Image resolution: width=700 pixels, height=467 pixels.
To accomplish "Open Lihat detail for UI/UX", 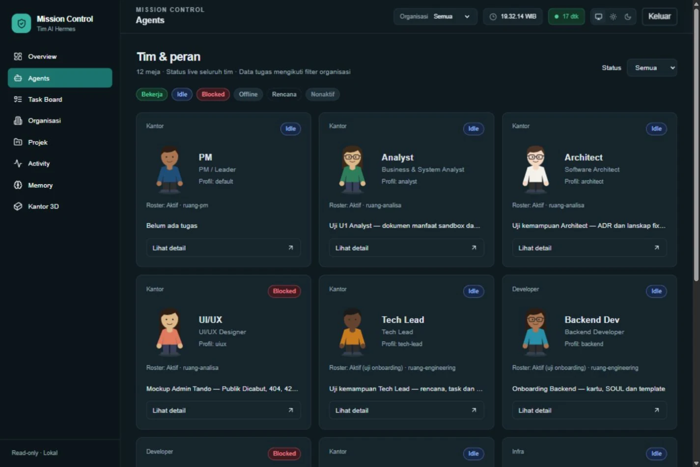I will tap(224, 410).
